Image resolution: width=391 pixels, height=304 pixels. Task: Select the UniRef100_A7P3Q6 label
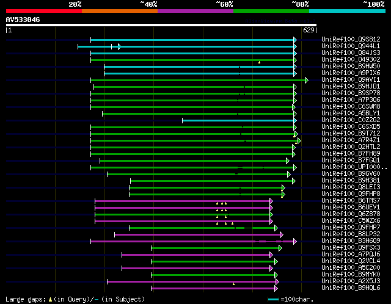[x=351, y=100]
